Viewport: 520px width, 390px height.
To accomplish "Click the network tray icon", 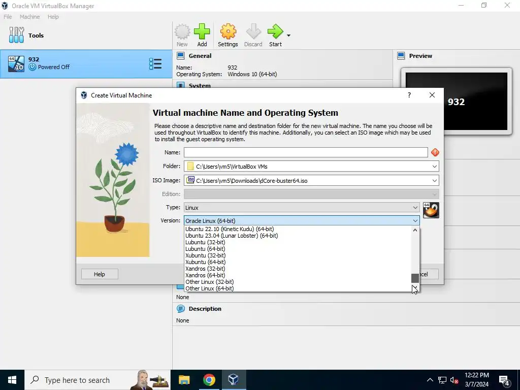I will coord(442,380).
